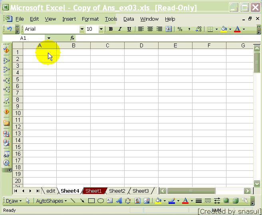Screen dimensions: 262x215
Task: Expand Formatting toolbar Fill Color arrow
Action: 230,29
